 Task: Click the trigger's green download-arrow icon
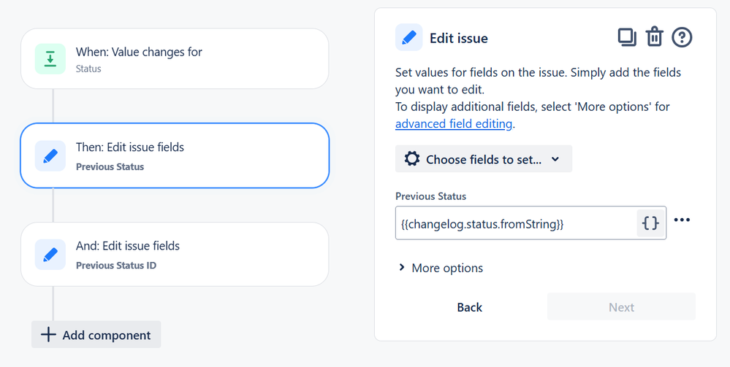click(50, 59)
